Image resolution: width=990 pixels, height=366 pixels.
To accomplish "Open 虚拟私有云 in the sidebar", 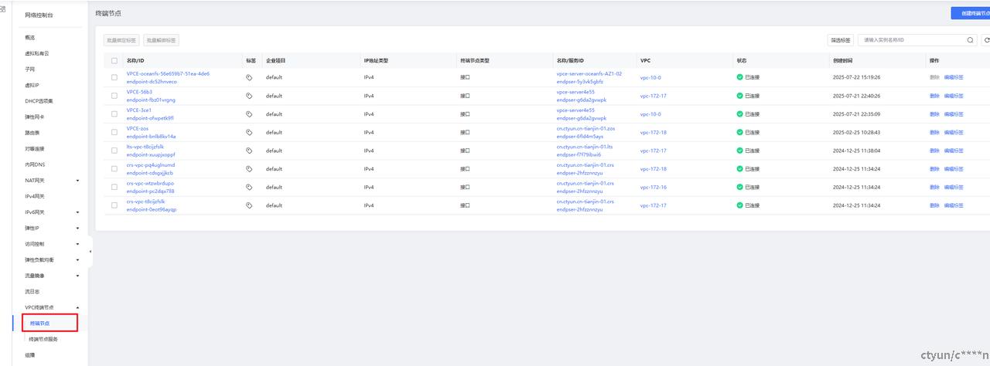I will tap(37, 53).
